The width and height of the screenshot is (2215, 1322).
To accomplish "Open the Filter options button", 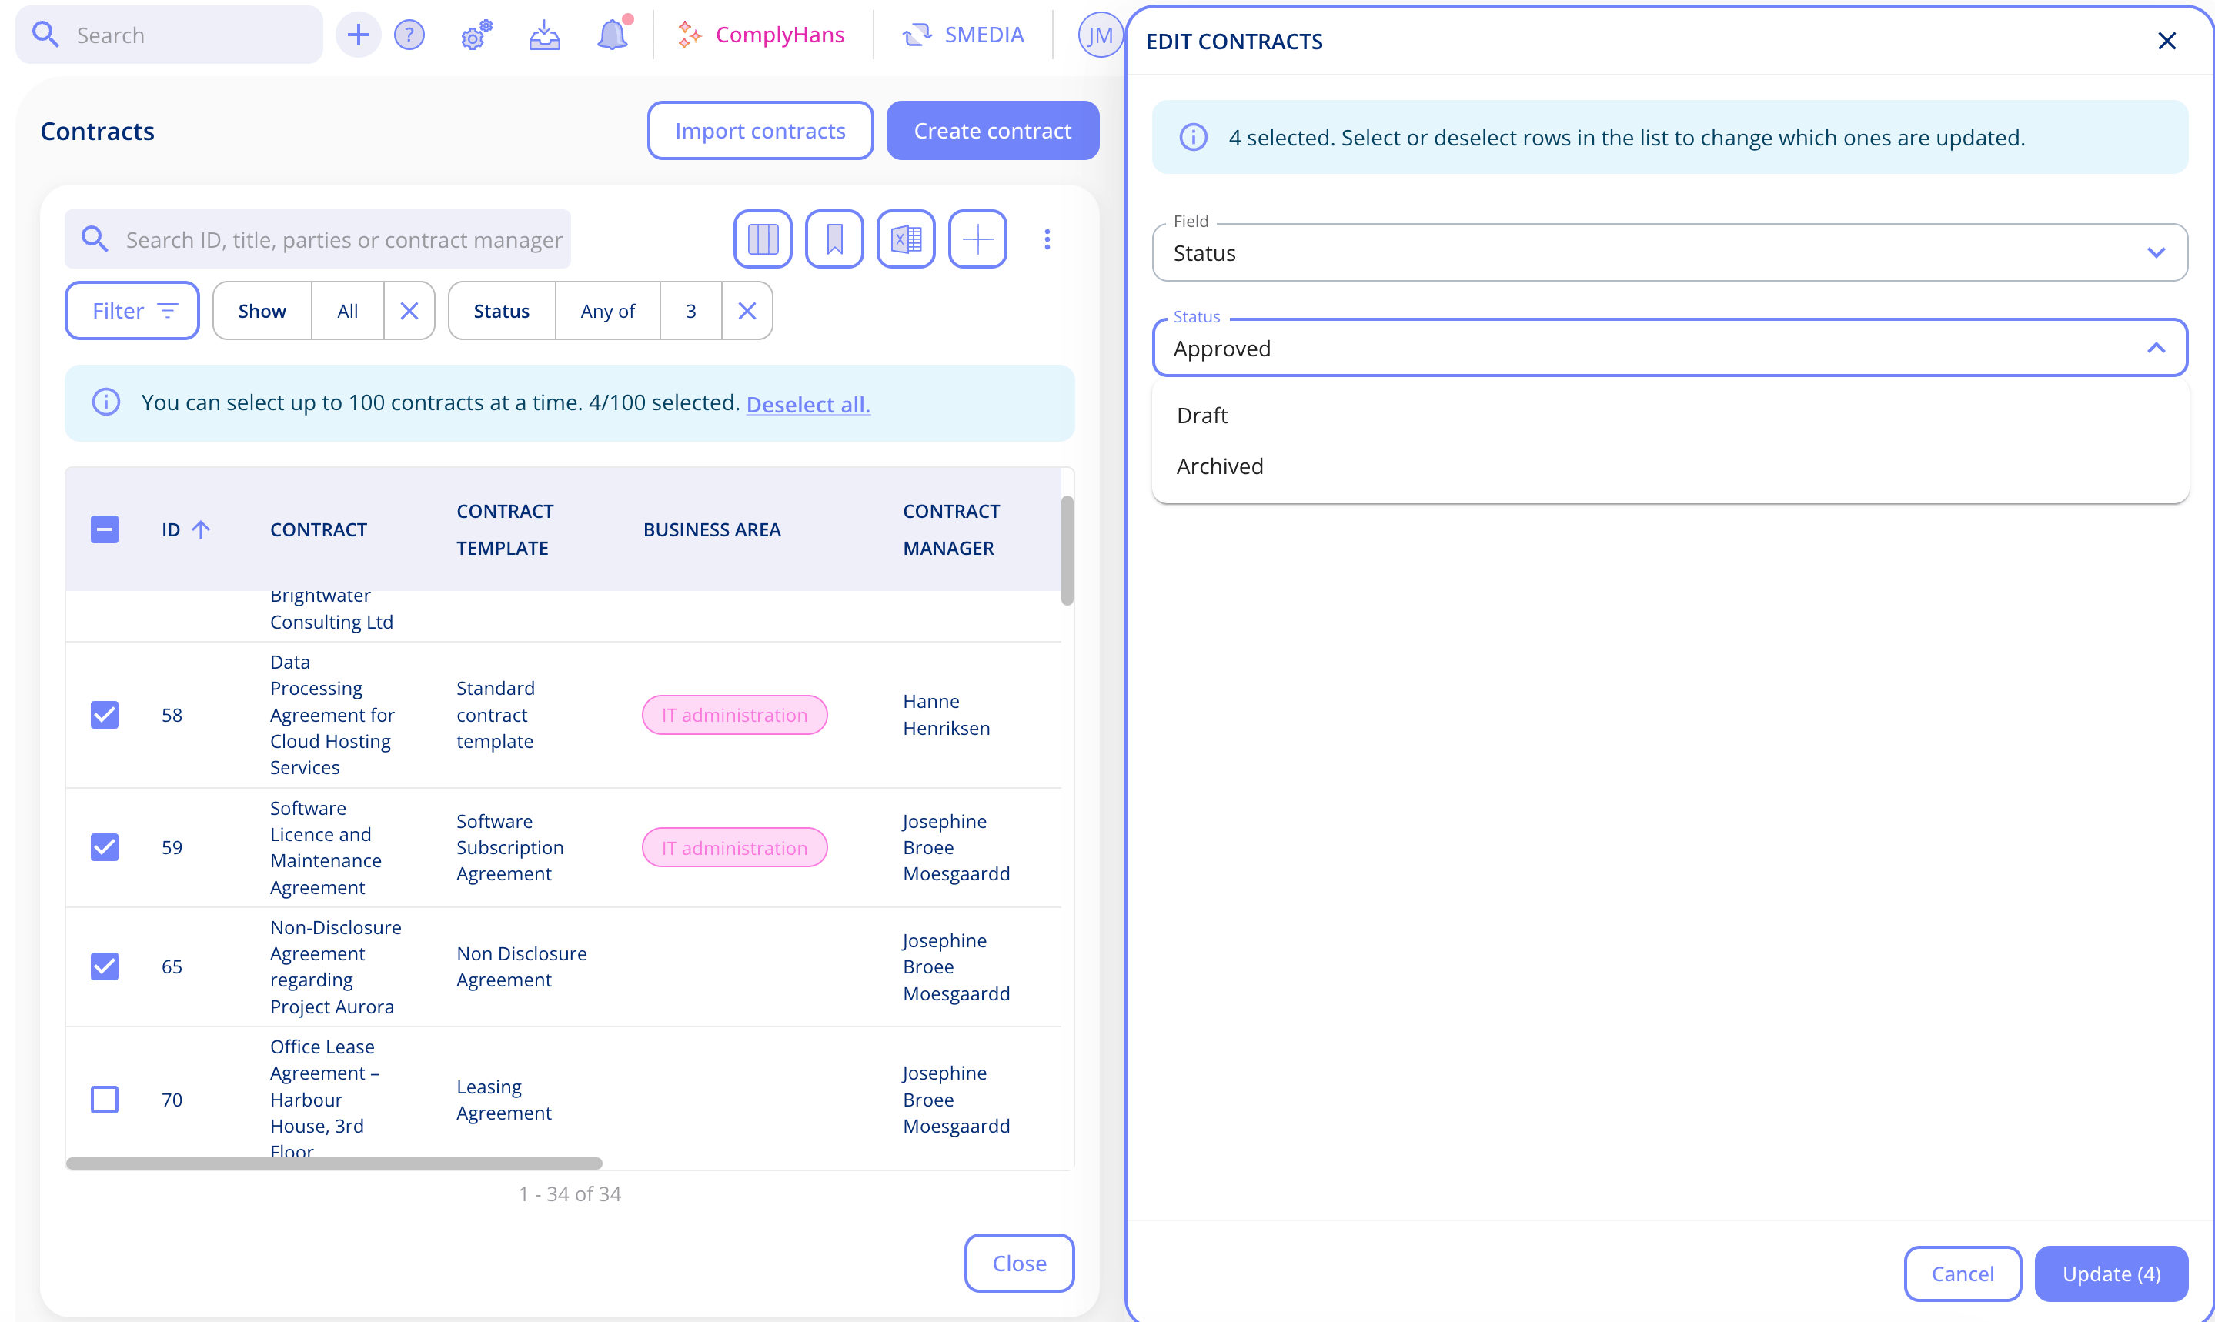I will (x=132, y=311).
